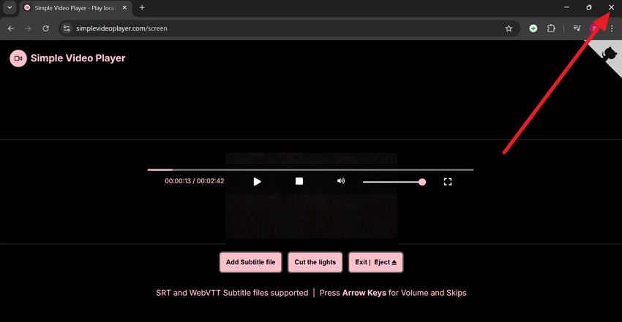Enter fullscreen mode
The width and height of the screenshot is (622, 322).
coord(447,182)
